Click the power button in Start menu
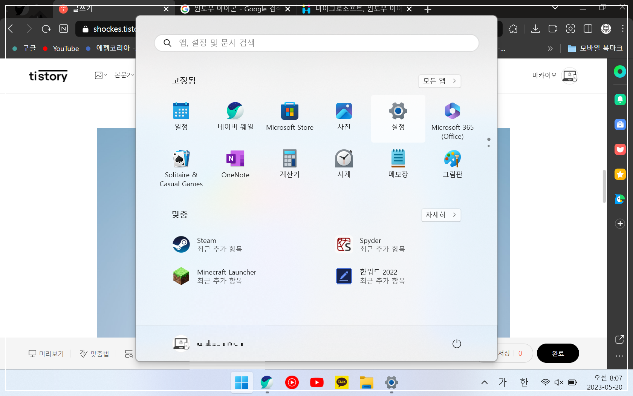Screen dimensions: 633x396 457,344
